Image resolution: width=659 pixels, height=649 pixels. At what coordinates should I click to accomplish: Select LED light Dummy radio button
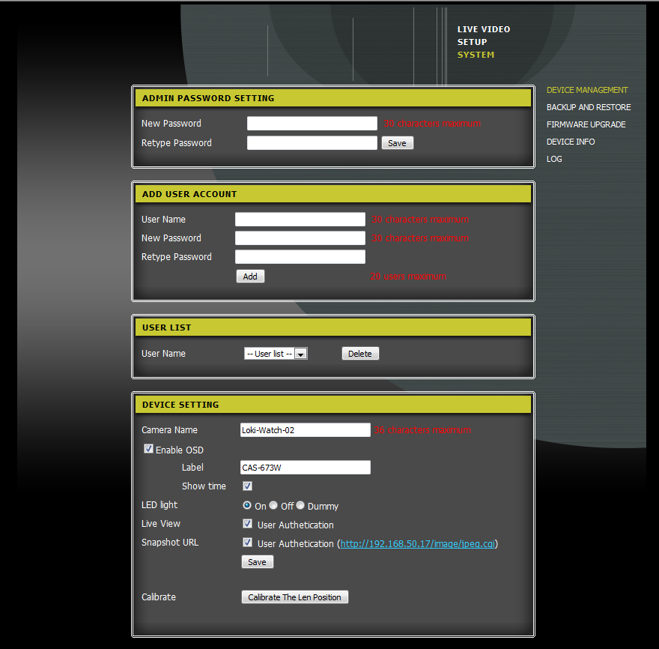coord(300,506)
